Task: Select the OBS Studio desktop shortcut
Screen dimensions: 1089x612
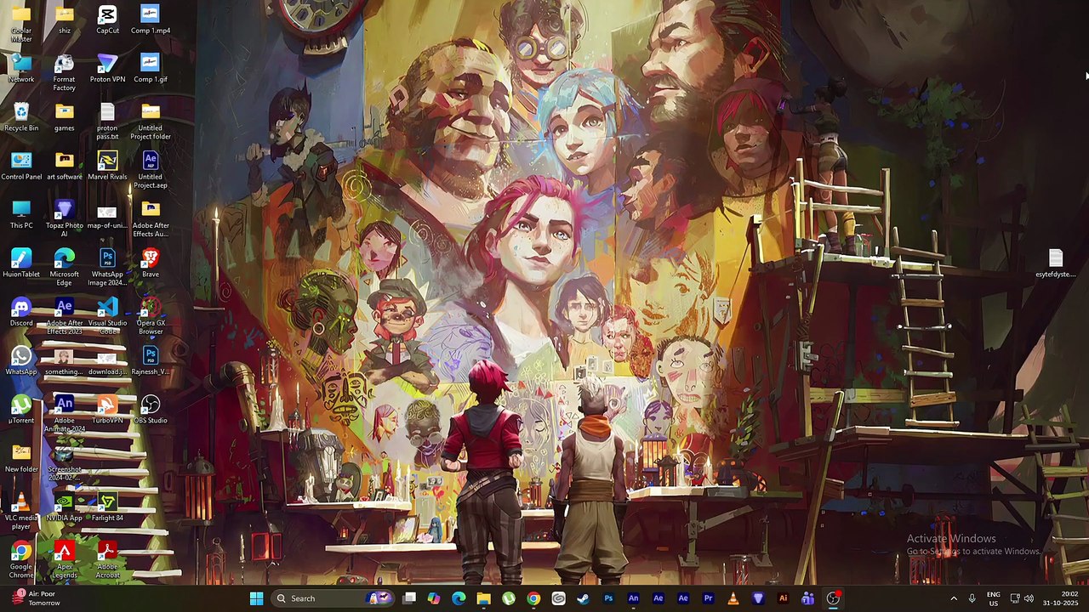Action: pos(151,409)
